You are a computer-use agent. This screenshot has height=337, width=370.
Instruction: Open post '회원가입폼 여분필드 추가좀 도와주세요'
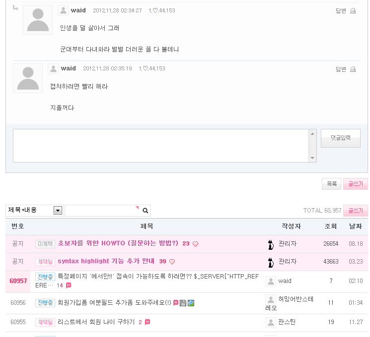pyautogui.click(x=114, y=303)
